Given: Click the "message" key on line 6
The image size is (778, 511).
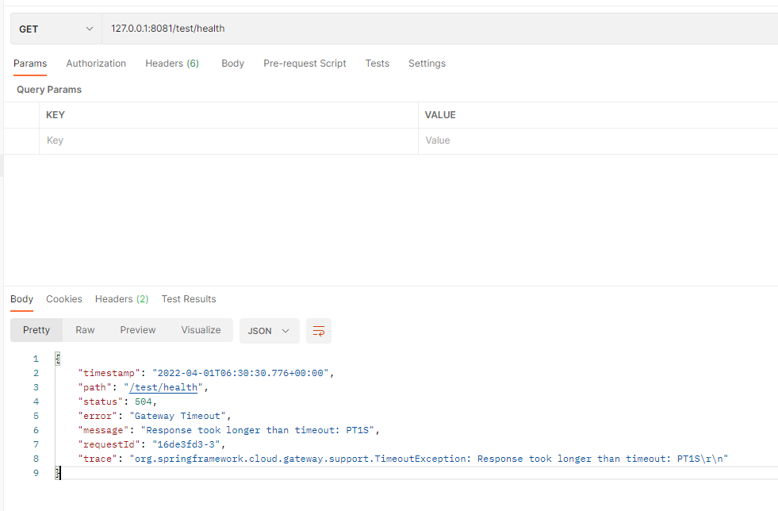Looking at the screenshot, I should click(103, 430).
